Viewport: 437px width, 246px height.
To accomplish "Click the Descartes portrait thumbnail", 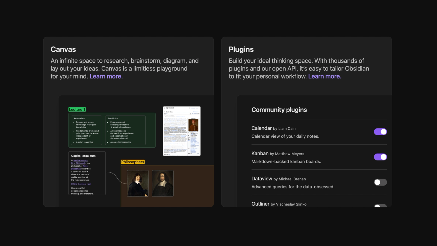I will (138, 183).
